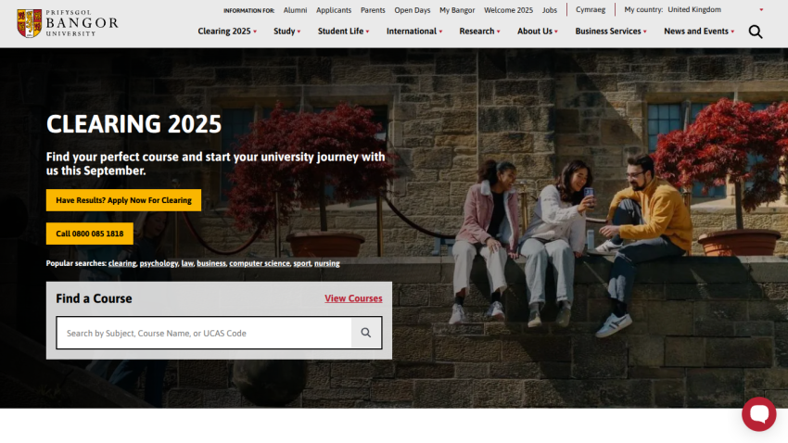Expand the News and Events menu
Viewport: 788px width, 443px height.
pos(699,32)
